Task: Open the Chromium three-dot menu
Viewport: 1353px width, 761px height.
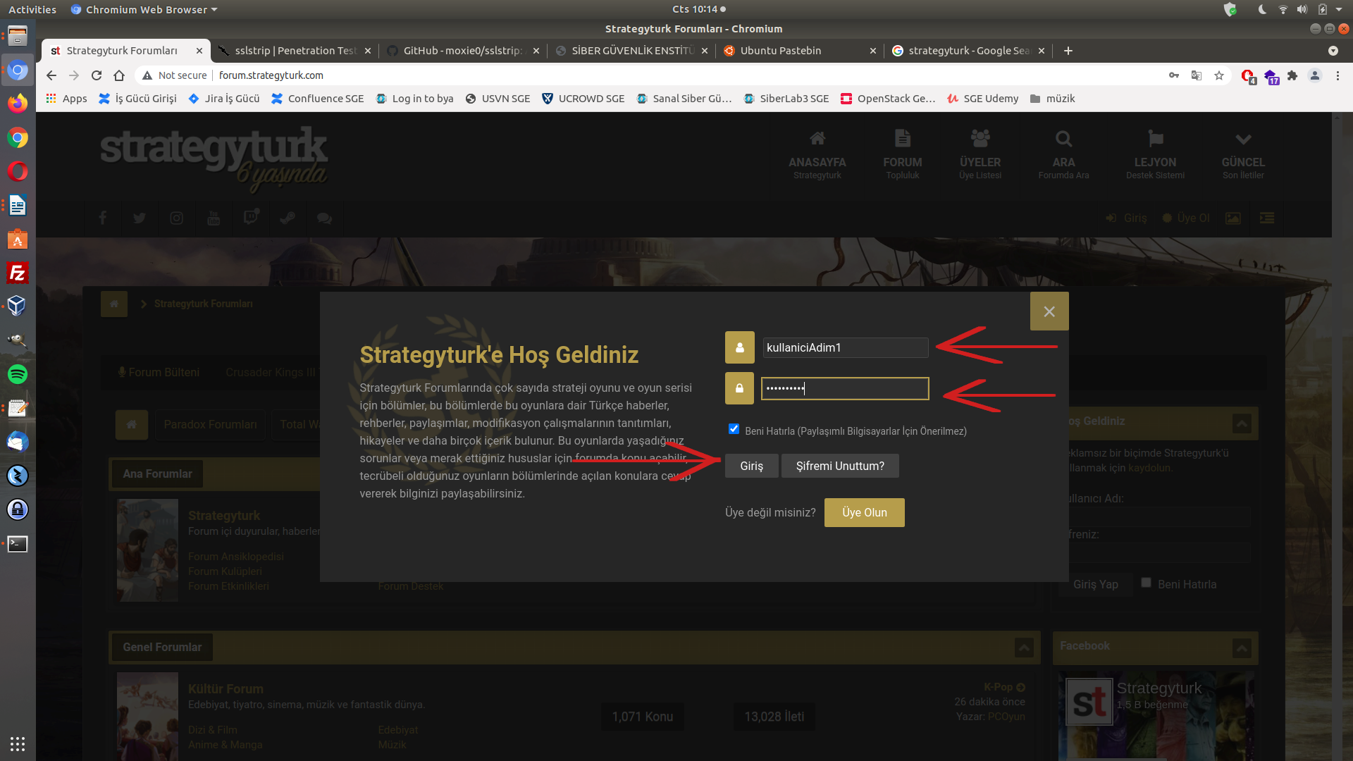Action: coord(1337,75)
